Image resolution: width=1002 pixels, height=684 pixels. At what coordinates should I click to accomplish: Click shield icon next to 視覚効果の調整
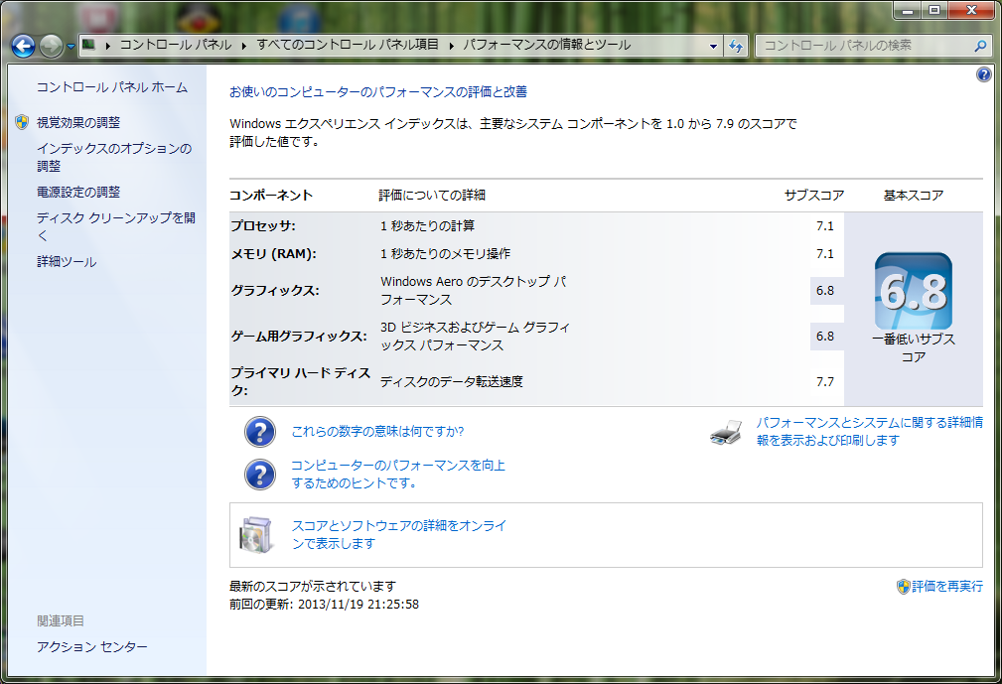[x=22, y=122]
